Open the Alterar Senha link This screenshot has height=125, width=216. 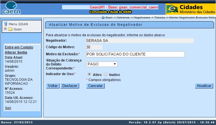(16, 52)
